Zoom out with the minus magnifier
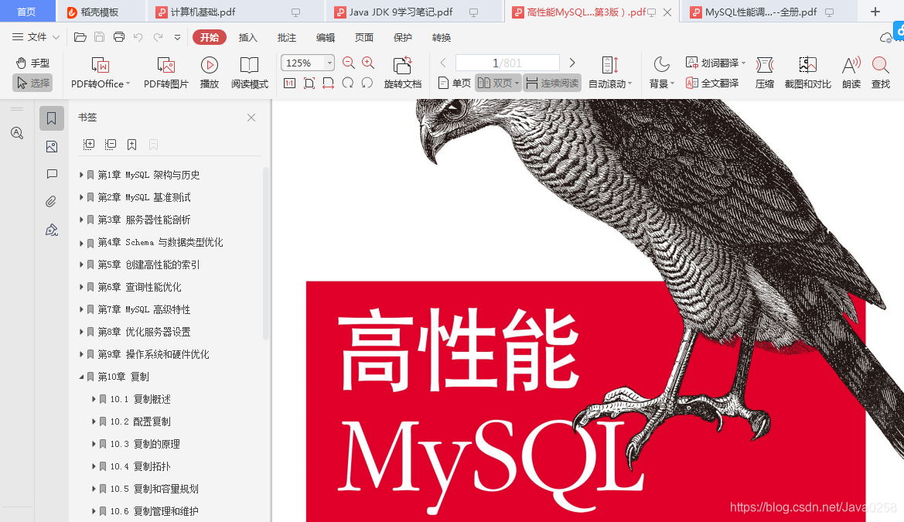Screen dimensions: 904x522 pyautogui.click(x=348, y=63)
